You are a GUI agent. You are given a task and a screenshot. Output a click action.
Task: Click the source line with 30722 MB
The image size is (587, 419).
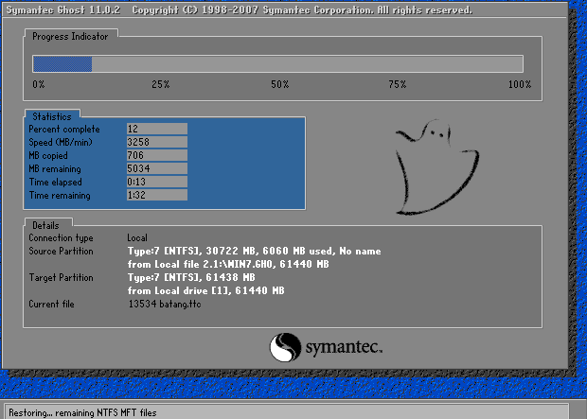pyautogui.click(x=254, y=251)
